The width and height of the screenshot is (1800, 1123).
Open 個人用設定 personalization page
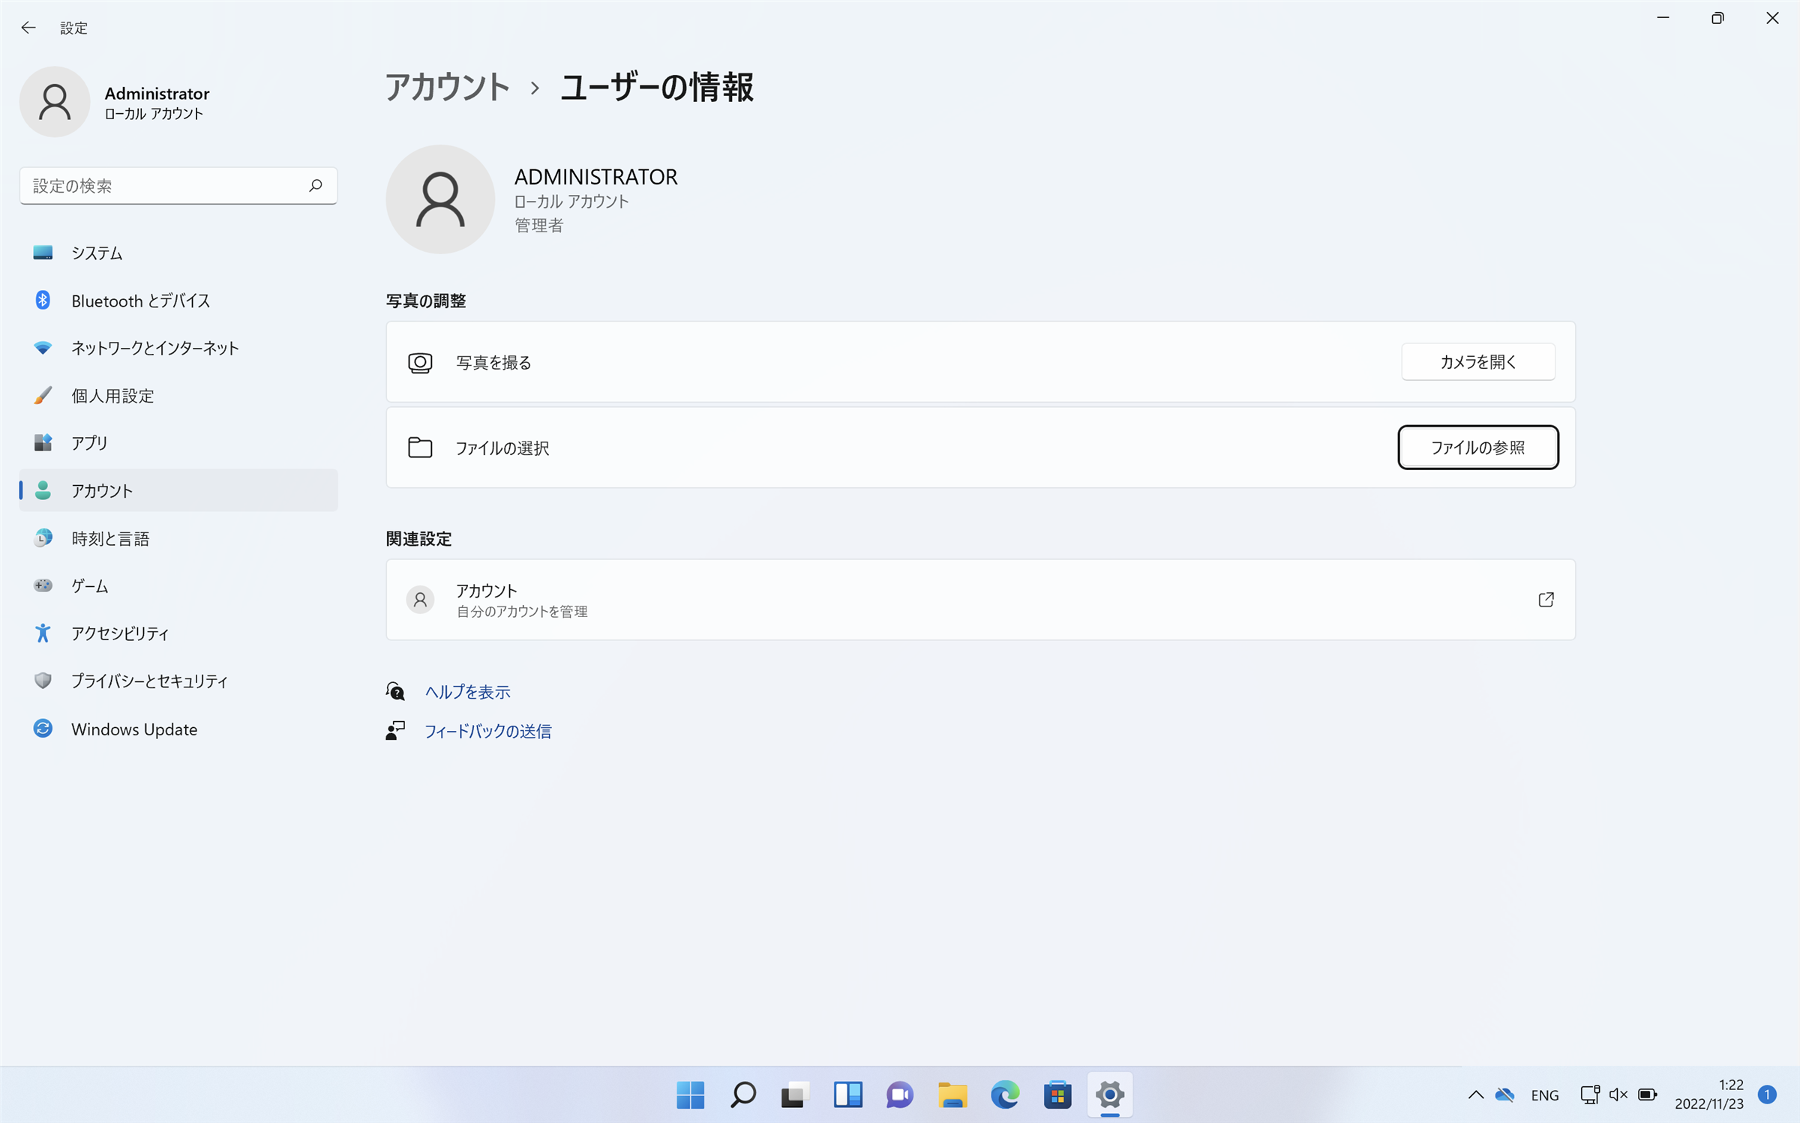click(112, 396)
